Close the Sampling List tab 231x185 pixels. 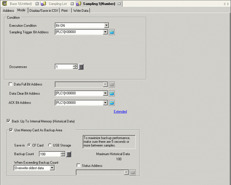pyautogui.click(x=72, y=4)
